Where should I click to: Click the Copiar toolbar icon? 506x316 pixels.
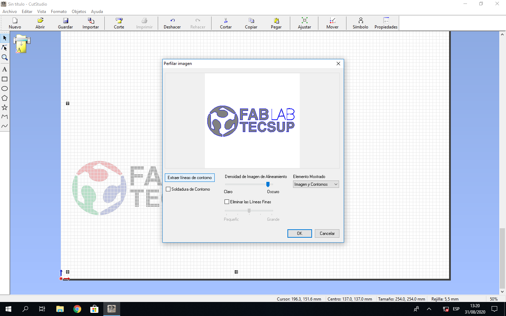pos(251,23)
